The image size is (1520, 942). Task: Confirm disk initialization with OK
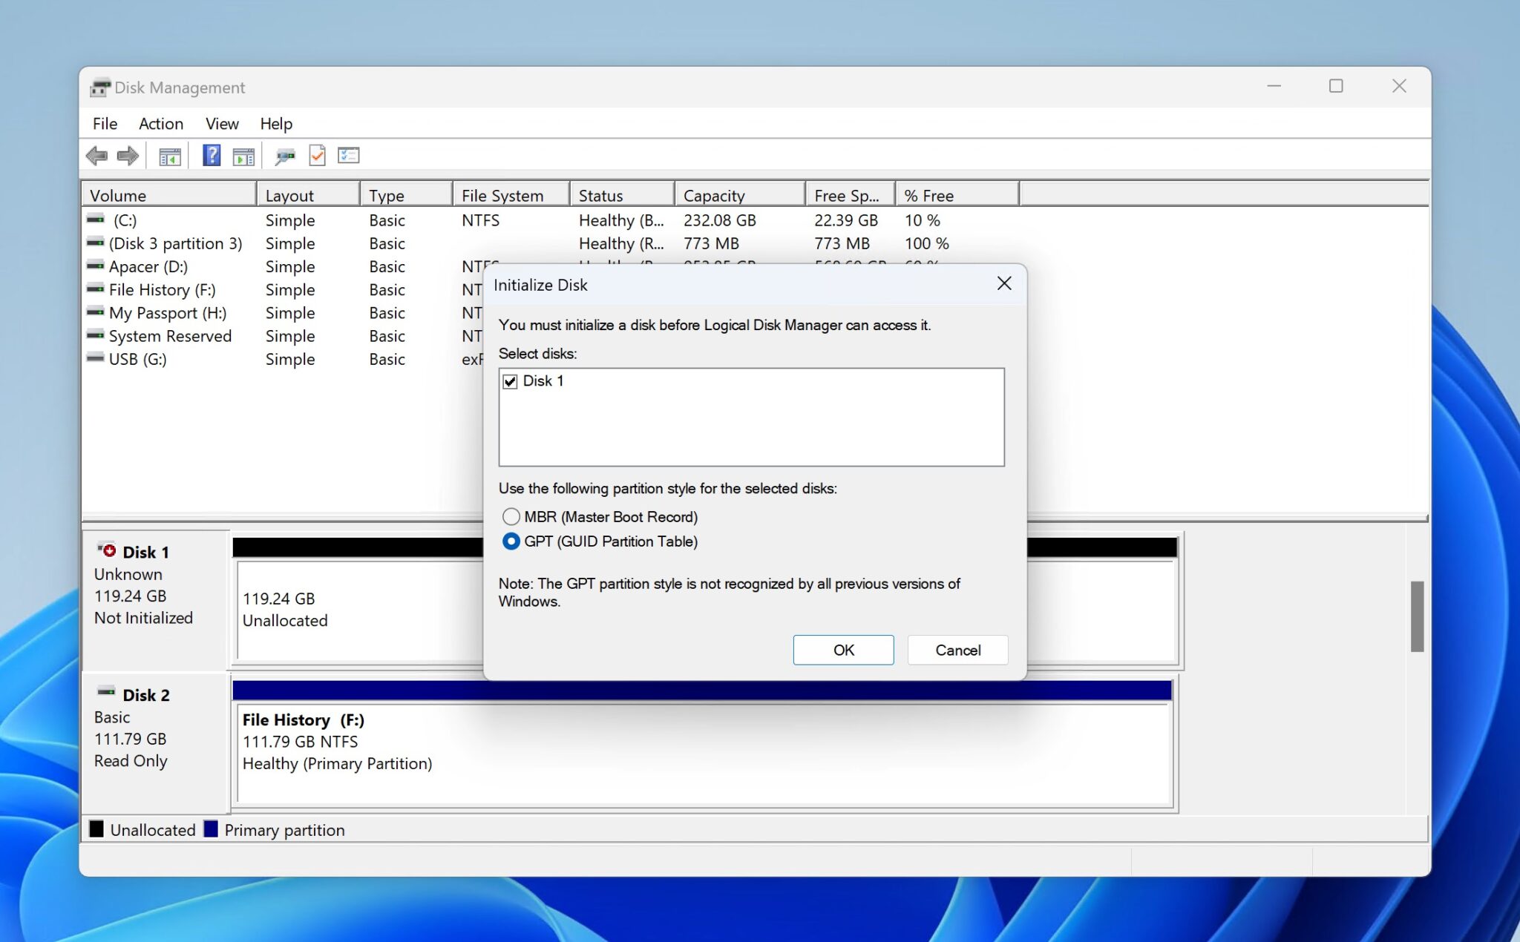[843, 650]
